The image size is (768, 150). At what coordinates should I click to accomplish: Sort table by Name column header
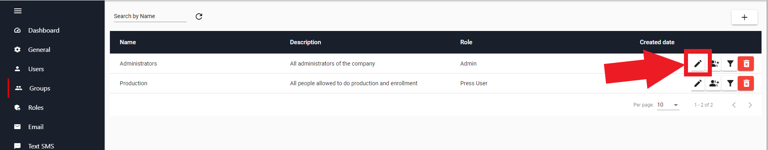click(x=128, y=42)
